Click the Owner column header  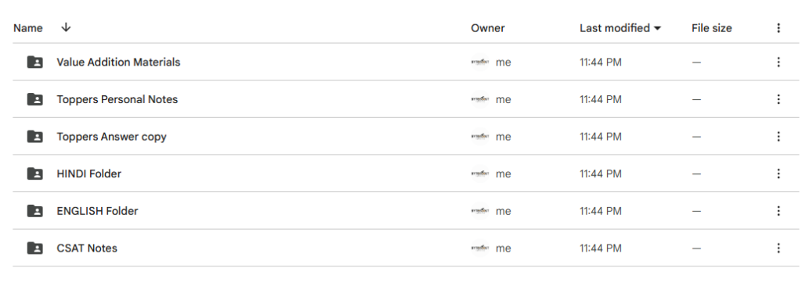click(x=487, y=28)
